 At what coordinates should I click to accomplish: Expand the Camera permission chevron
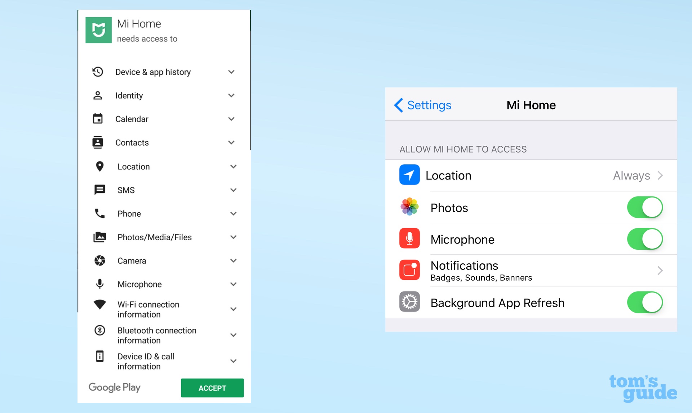[234, 260]
